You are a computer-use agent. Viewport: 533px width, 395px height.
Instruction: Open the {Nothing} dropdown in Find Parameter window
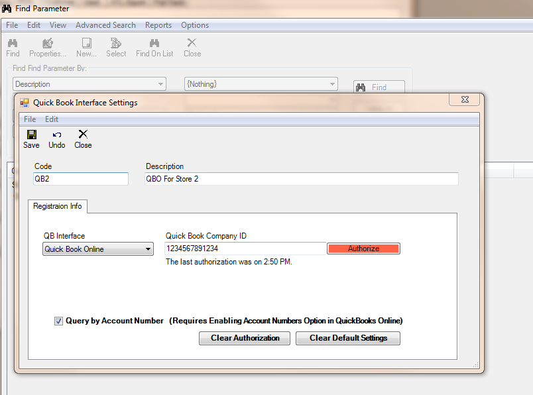[x=332, y=84]
